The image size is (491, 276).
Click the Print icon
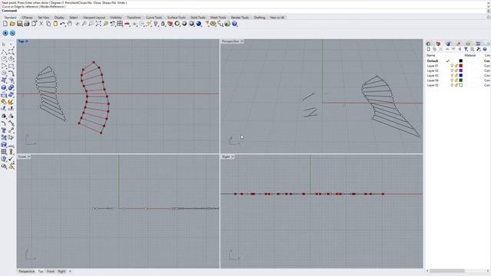point(27,24)
